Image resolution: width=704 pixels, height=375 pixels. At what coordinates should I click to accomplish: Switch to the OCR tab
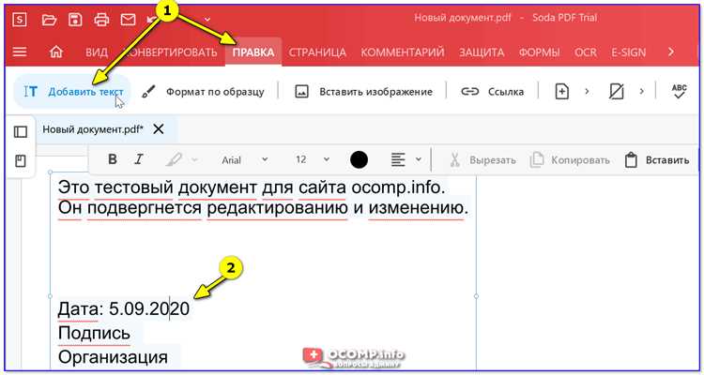[586, 52]
